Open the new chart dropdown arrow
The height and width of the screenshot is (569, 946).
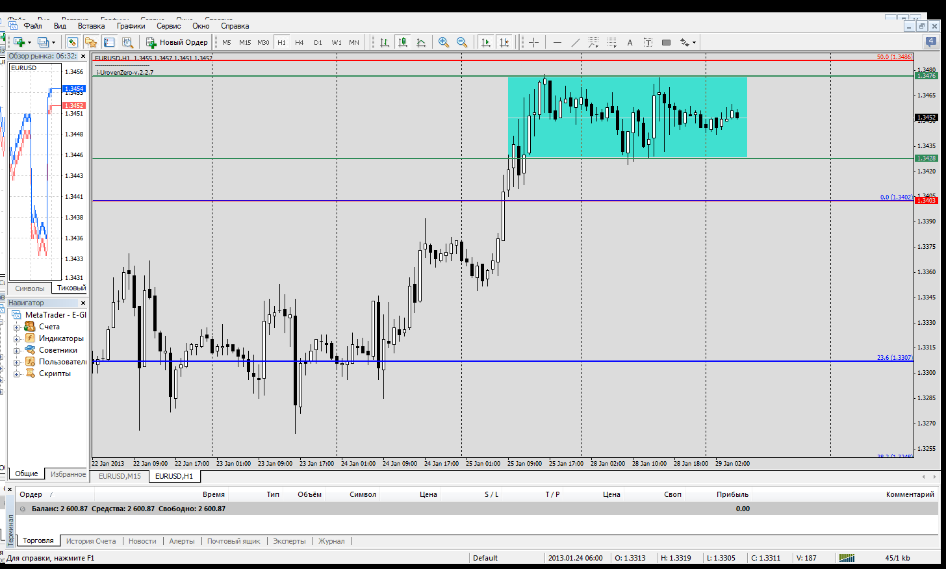coord(29,43)
